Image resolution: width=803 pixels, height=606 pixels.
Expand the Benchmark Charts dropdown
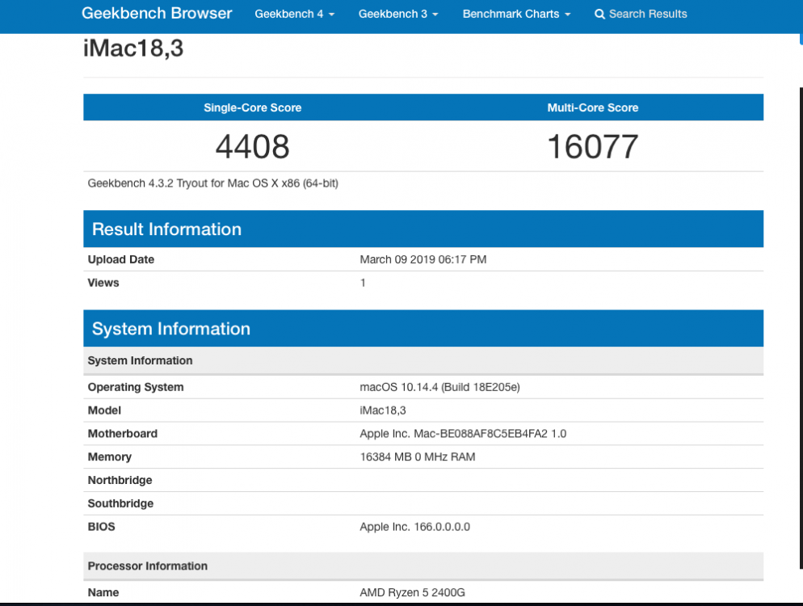point(516,14)
